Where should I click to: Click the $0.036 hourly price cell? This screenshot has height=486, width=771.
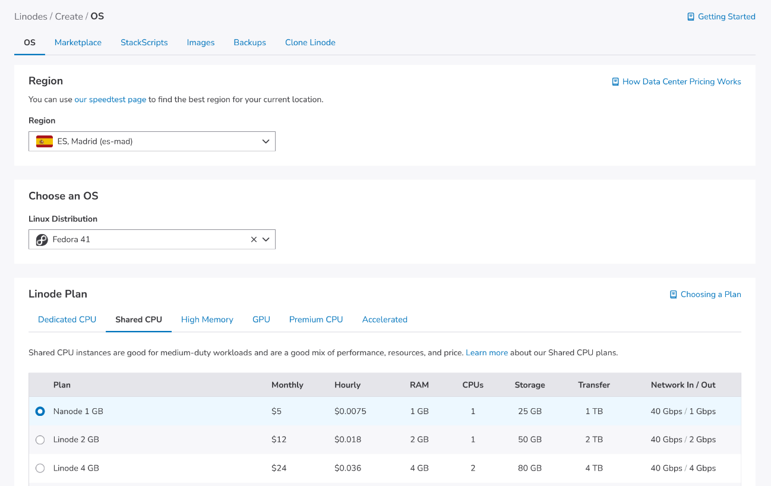pyautogui.click(x=348, y=468)
